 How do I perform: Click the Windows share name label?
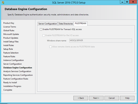click(x=57, y=41)
